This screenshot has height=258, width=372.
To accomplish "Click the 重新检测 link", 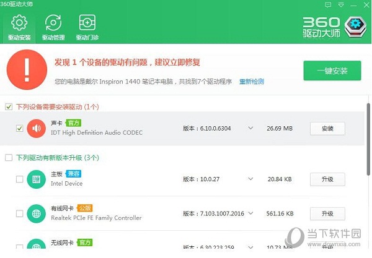I will click(x=252, y=82).
